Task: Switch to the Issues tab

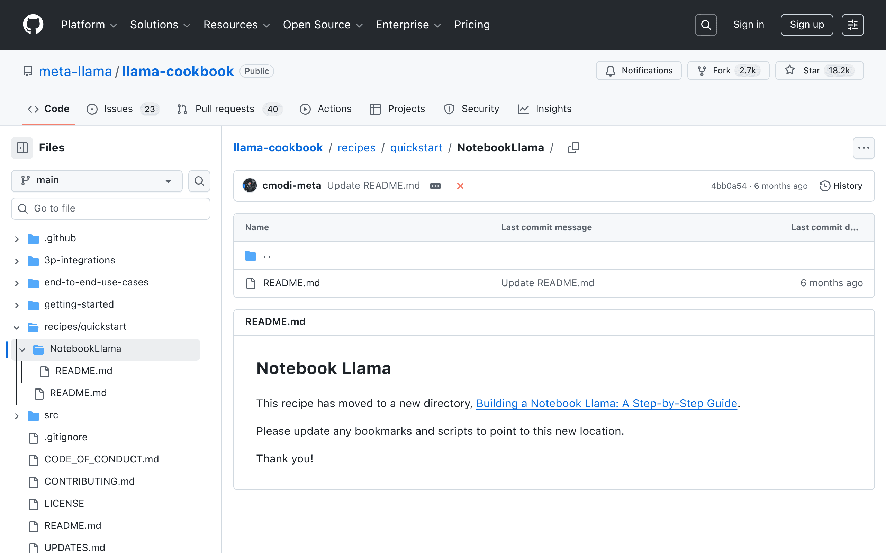Action: point(123,109)
